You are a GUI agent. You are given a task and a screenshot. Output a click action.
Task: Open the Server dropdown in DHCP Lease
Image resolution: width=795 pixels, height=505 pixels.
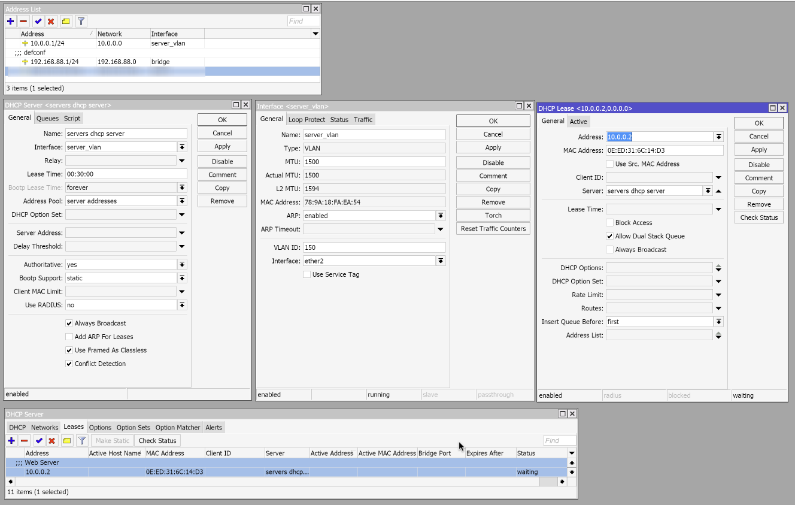click(706, 191)
